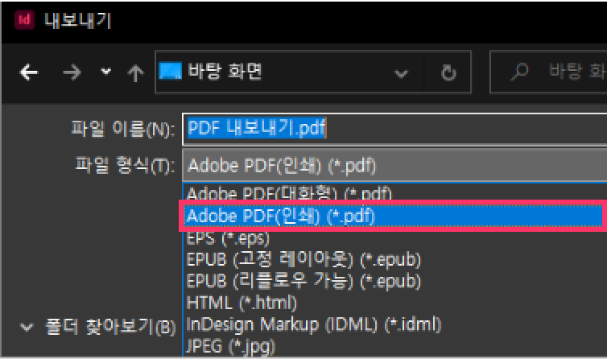Open the 파일 형식 combo box
This screenshot has width=607, height=359.
coord(394,165)
